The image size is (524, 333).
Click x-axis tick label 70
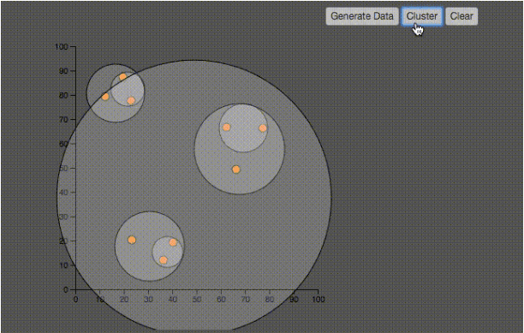pyautogui.click(x=246, y=300)
